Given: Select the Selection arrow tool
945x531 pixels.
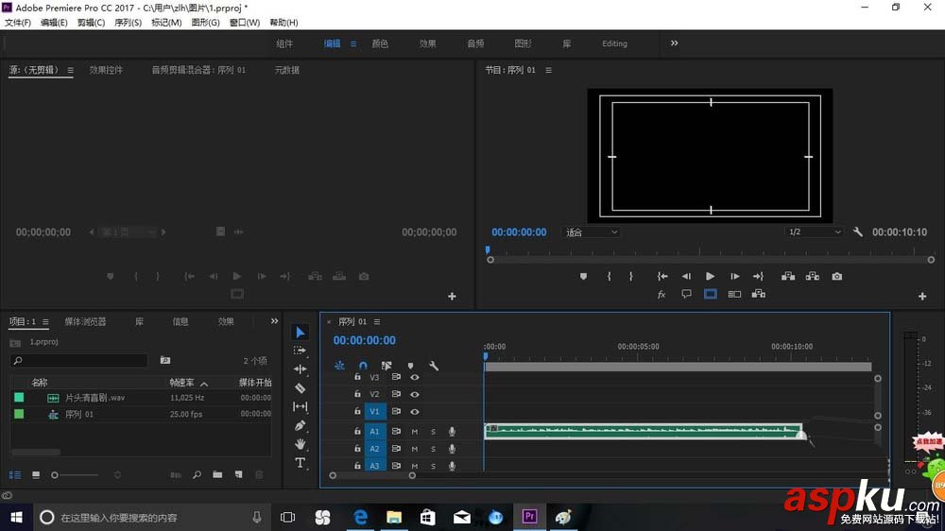Looking at the screenshot, I should 301,333.
